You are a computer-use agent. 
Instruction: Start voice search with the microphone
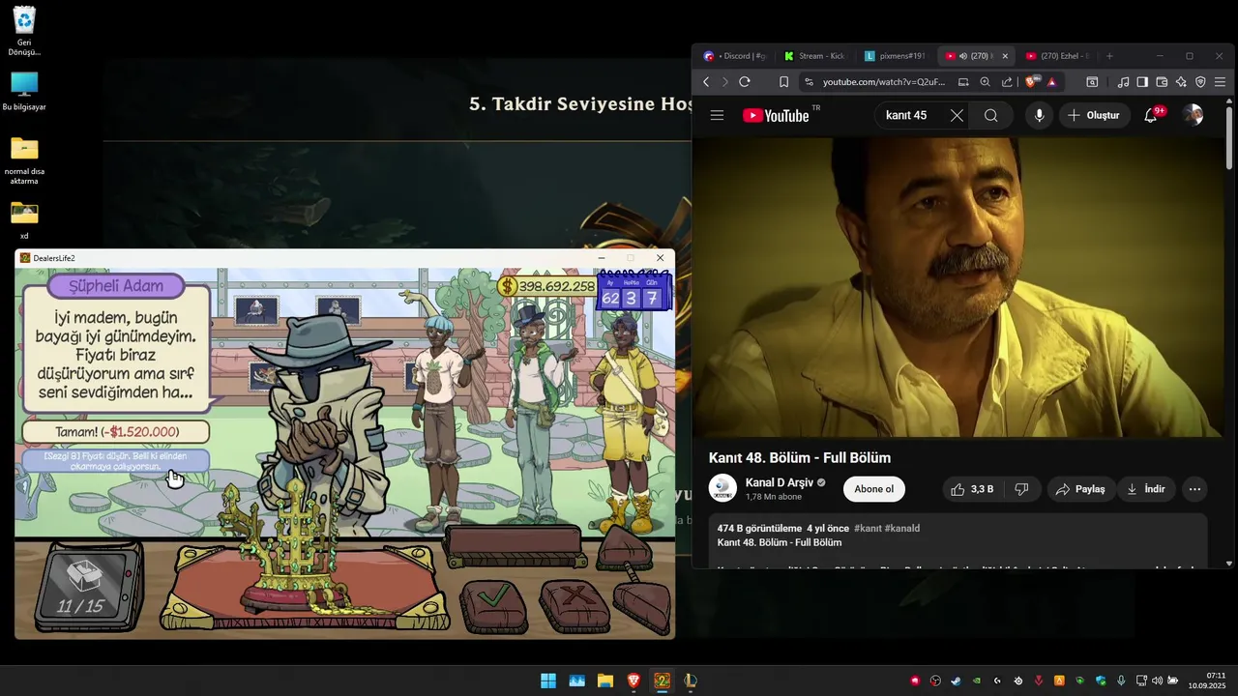[1039, 115]
